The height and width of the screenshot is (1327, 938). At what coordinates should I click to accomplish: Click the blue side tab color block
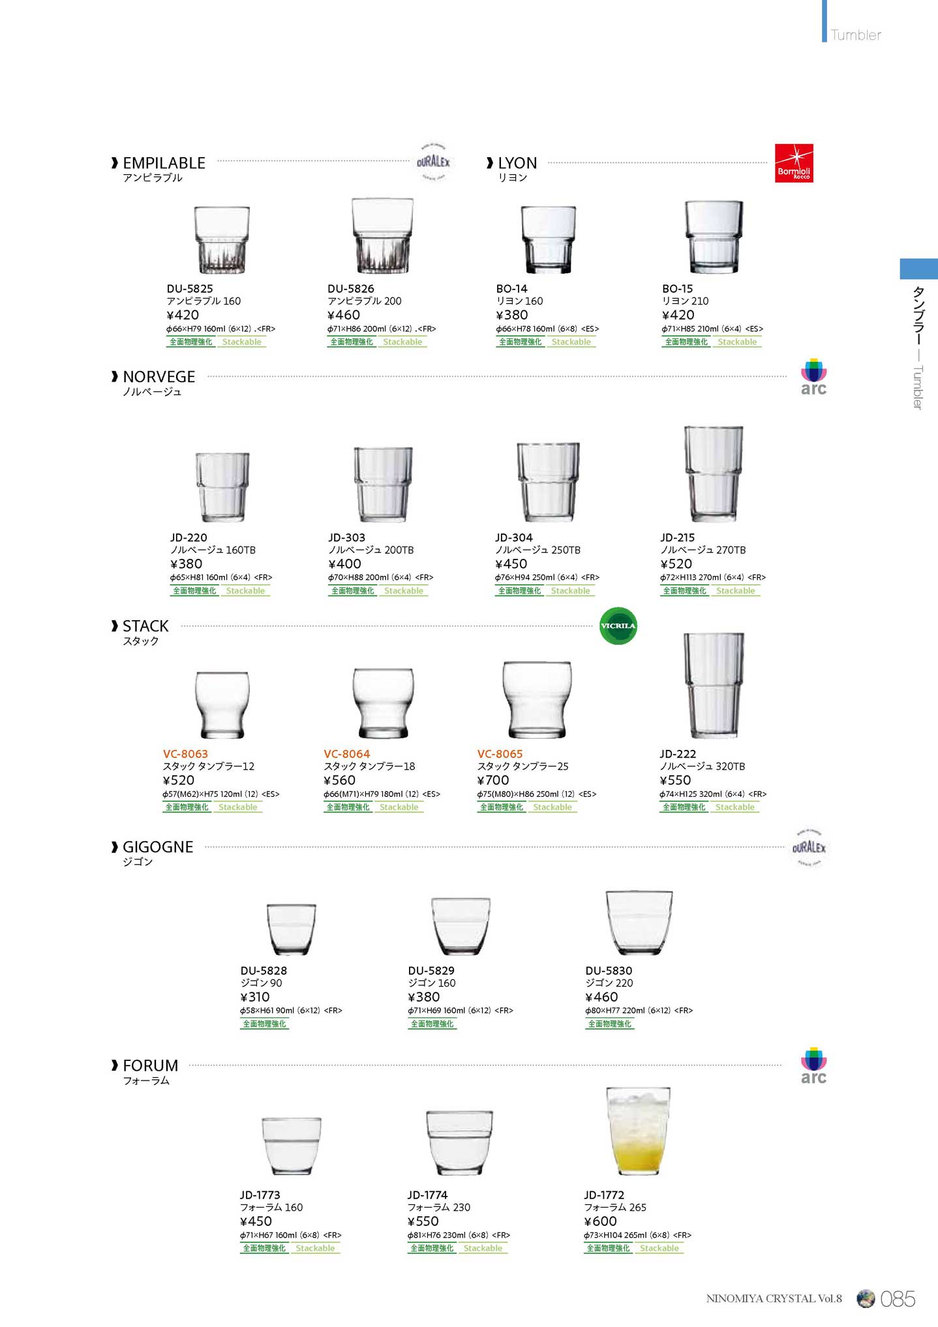tap(918, 269)
